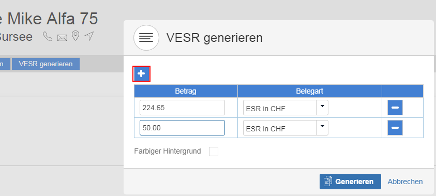The height and width of the screenshot is (196, 436).
Task: Add a new row with plus button
Action: [x=141, y=73]
